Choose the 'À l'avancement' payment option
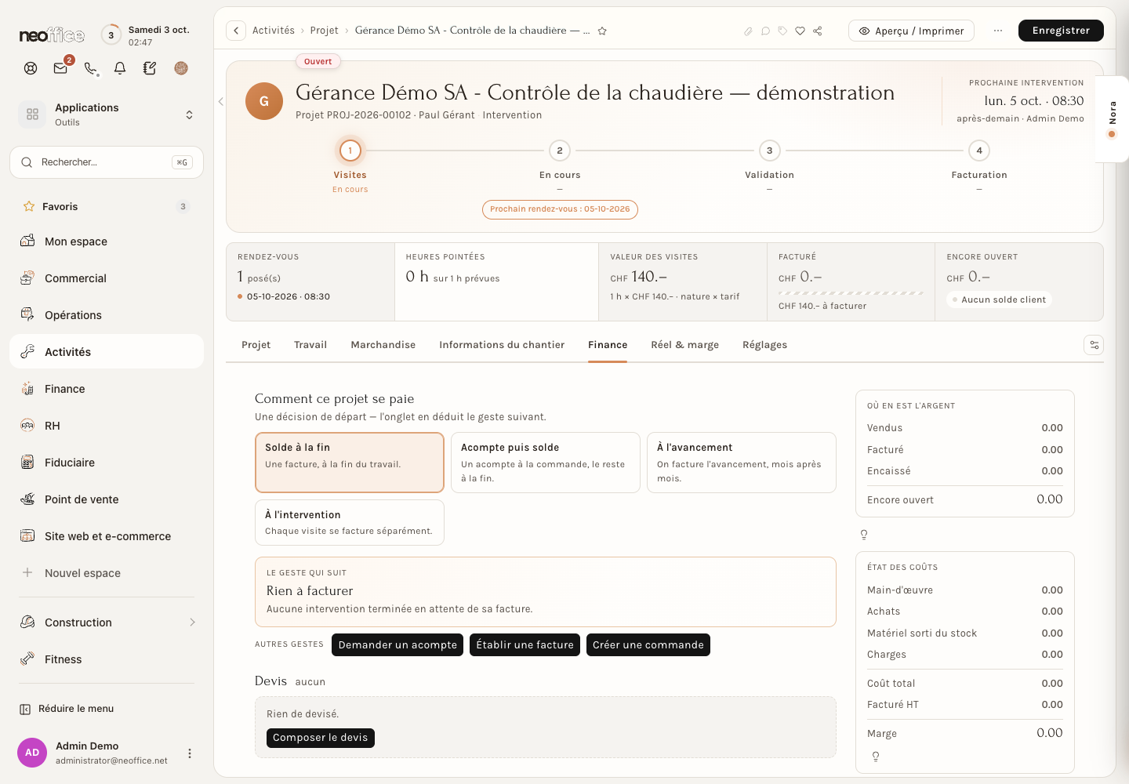The image size is (1129, 784). point(742,463)
